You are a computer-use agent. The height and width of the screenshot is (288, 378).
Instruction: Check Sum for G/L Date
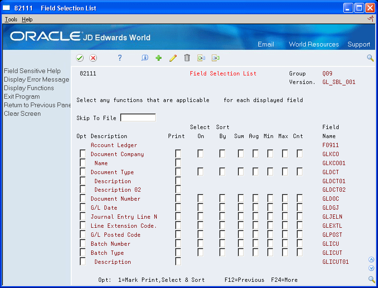(x=241, y=207)
